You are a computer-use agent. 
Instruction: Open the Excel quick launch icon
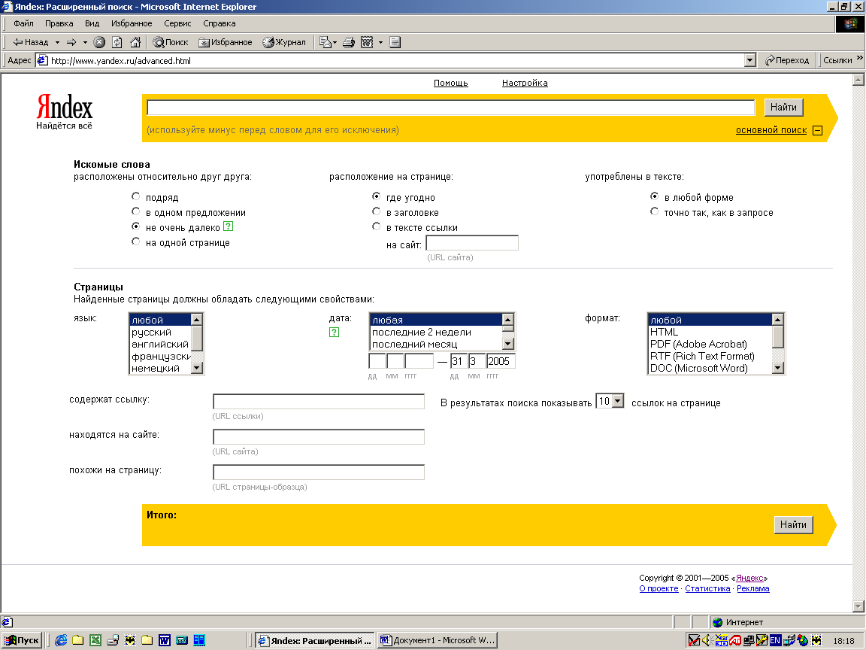tap(95, 640)
